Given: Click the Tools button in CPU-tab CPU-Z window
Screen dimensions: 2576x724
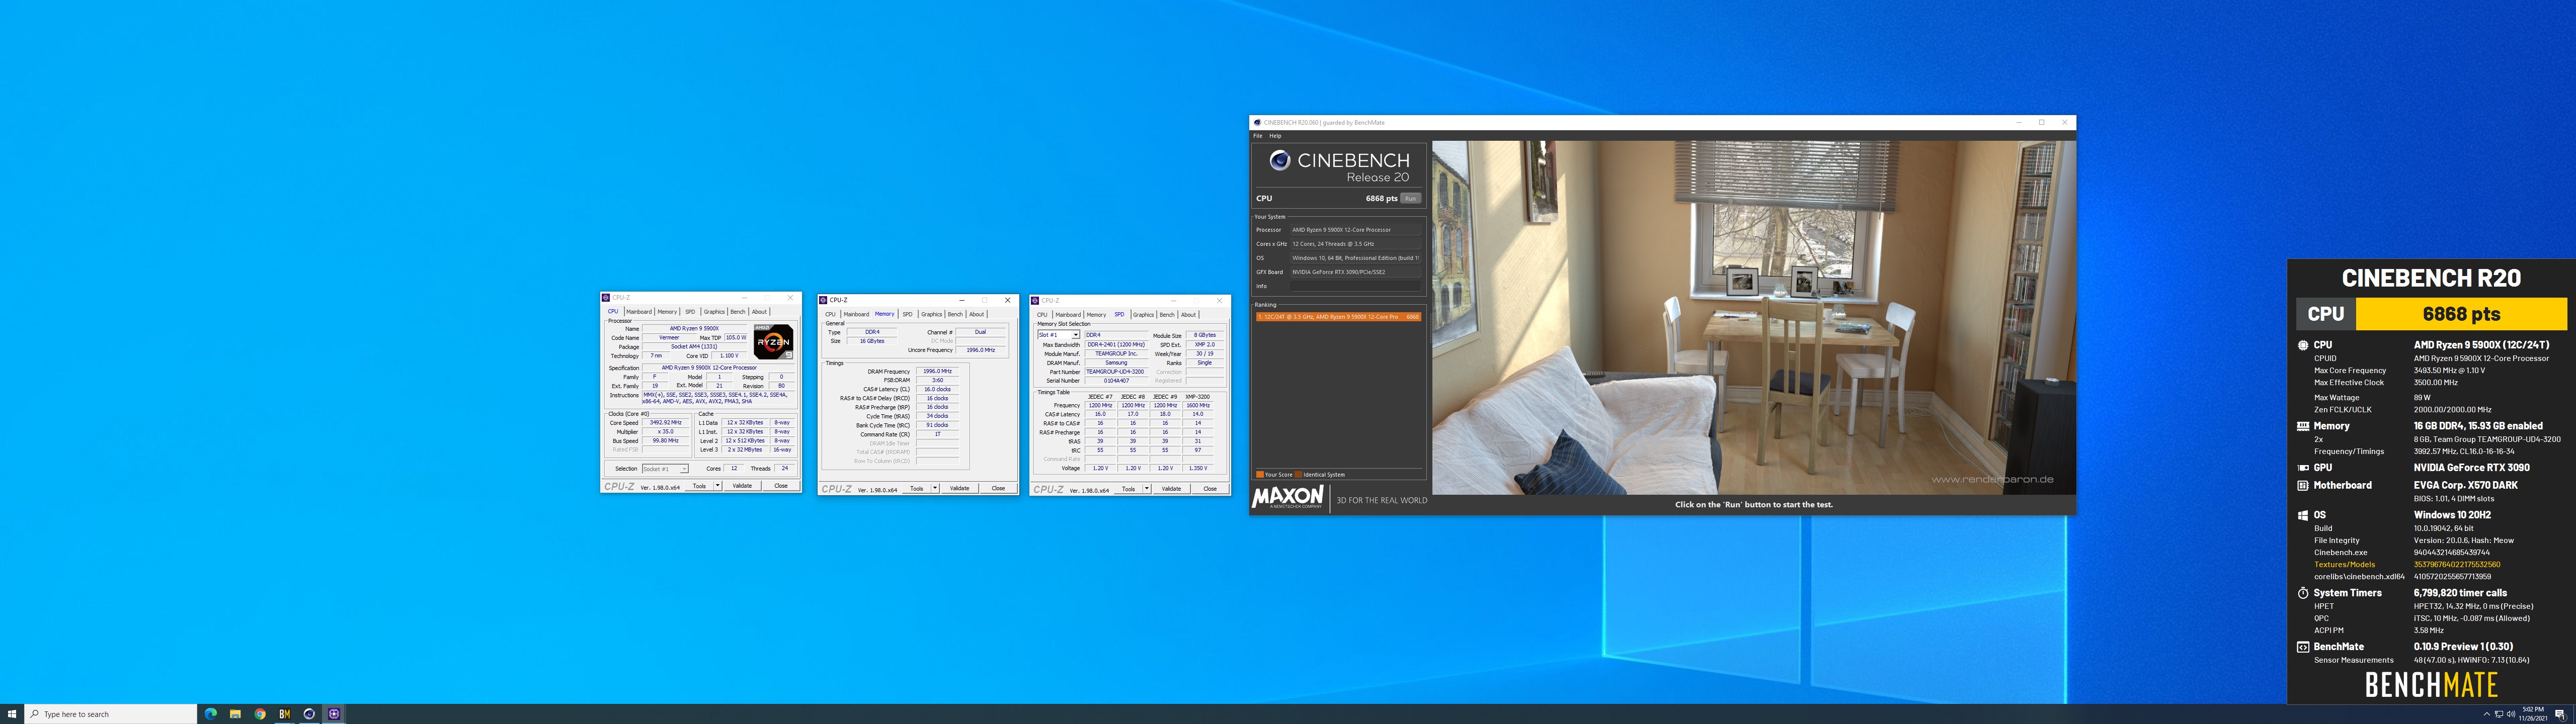Looking at the screenshot, I should point(699,486).
